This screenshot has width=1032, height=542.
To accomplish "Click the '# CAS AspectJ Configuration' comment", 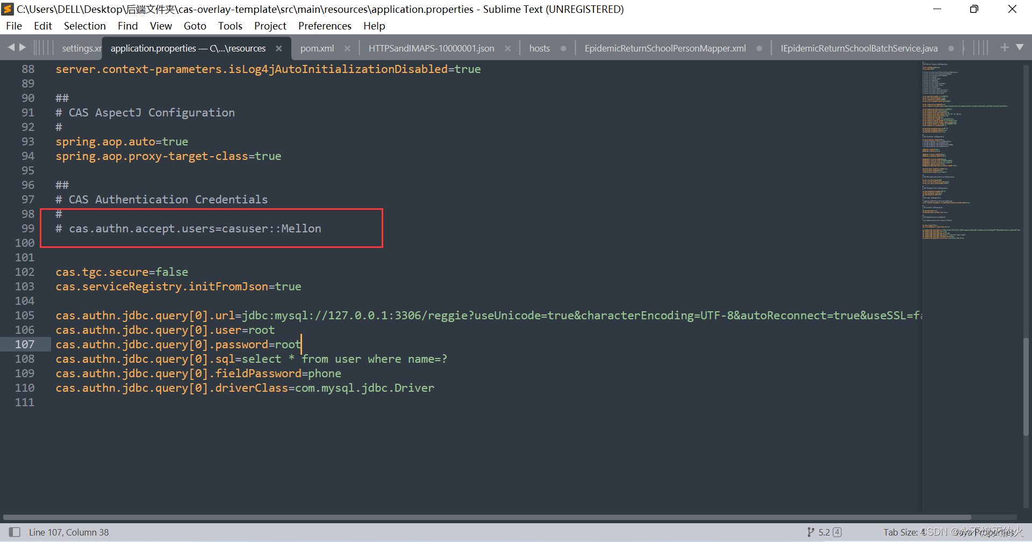I will [x=145, y=113].
